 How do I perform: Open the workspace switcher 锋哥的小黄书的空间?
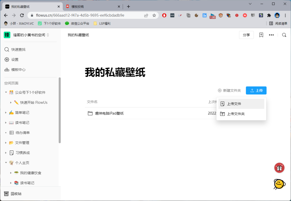pyautogui.click(x=31, y=35)
